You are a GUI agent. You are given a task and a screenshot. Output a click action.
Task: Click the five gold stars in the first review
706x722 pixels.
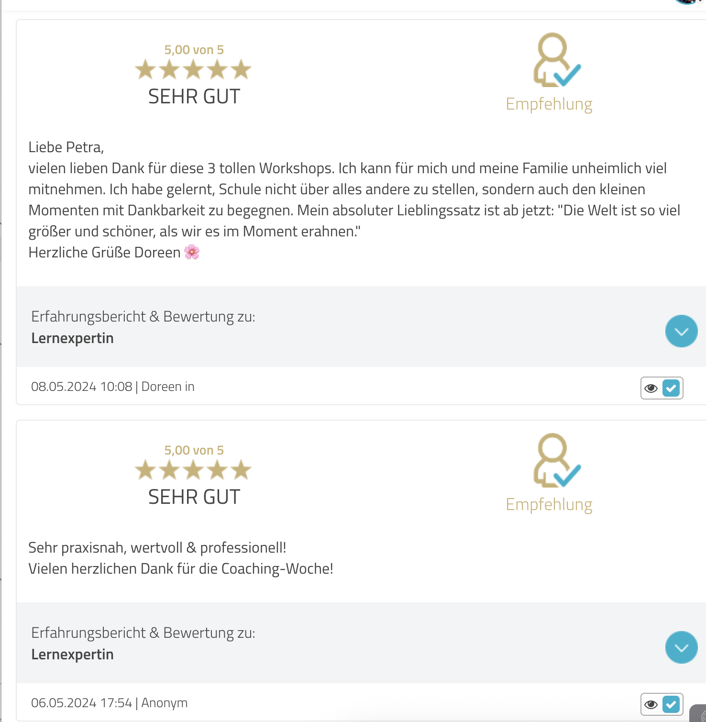[x=193, y=70]
